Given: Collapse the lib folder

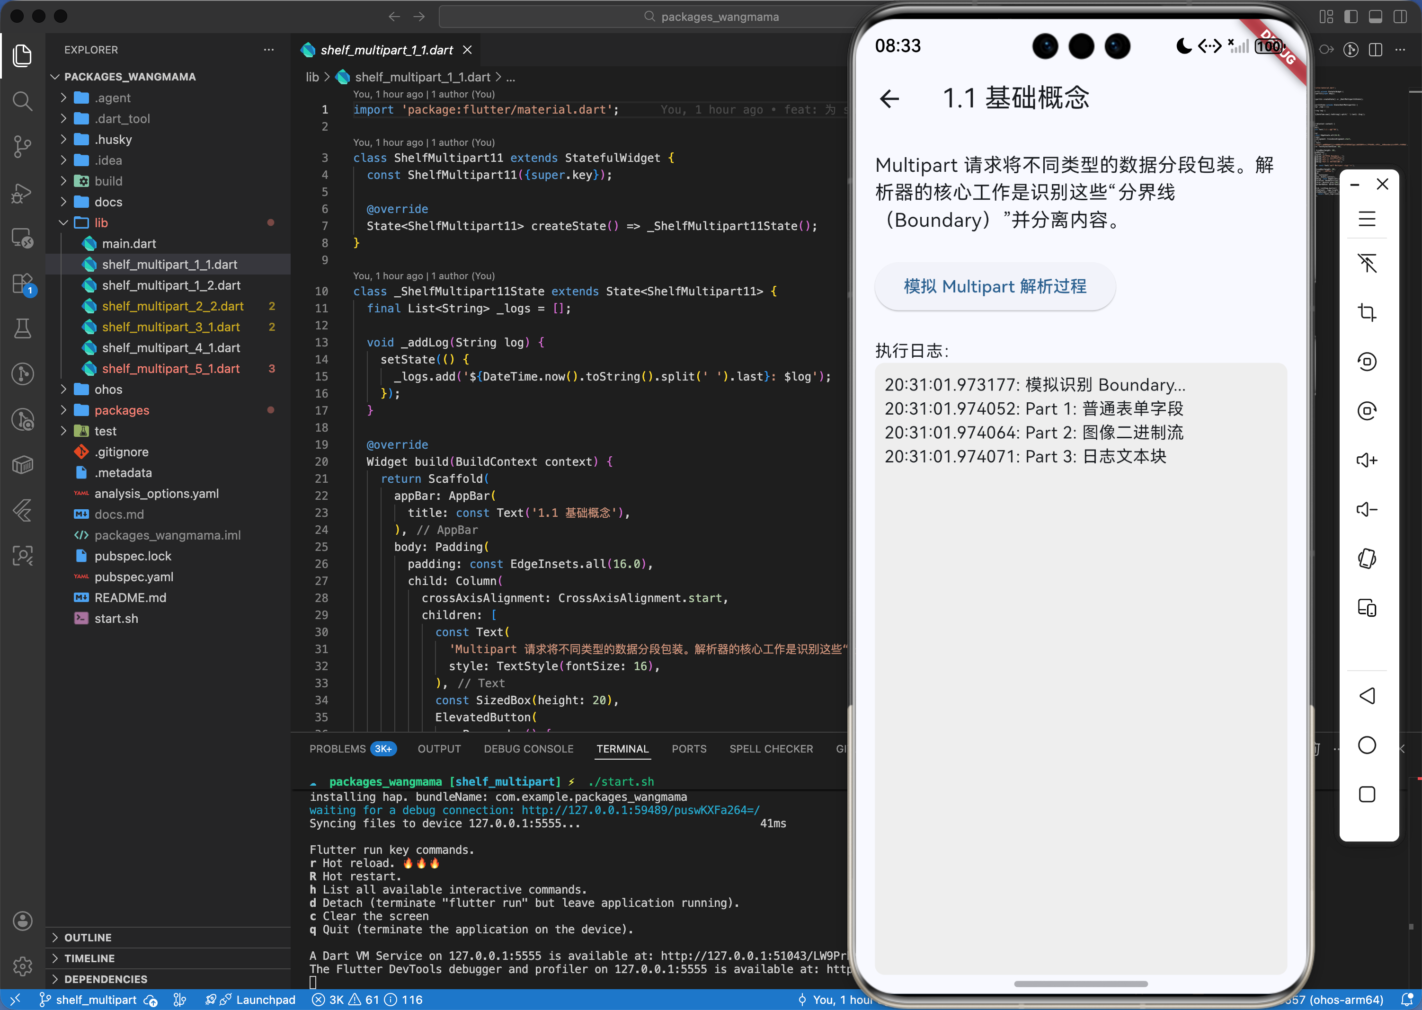Looking at the screenshot, I should click(x=101, y=222).
